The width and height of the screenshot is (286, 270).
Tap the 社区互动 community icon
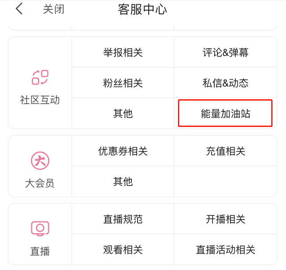click(40, 77)
